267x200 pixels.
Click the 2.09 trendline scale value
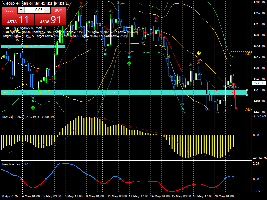point(256,163)
